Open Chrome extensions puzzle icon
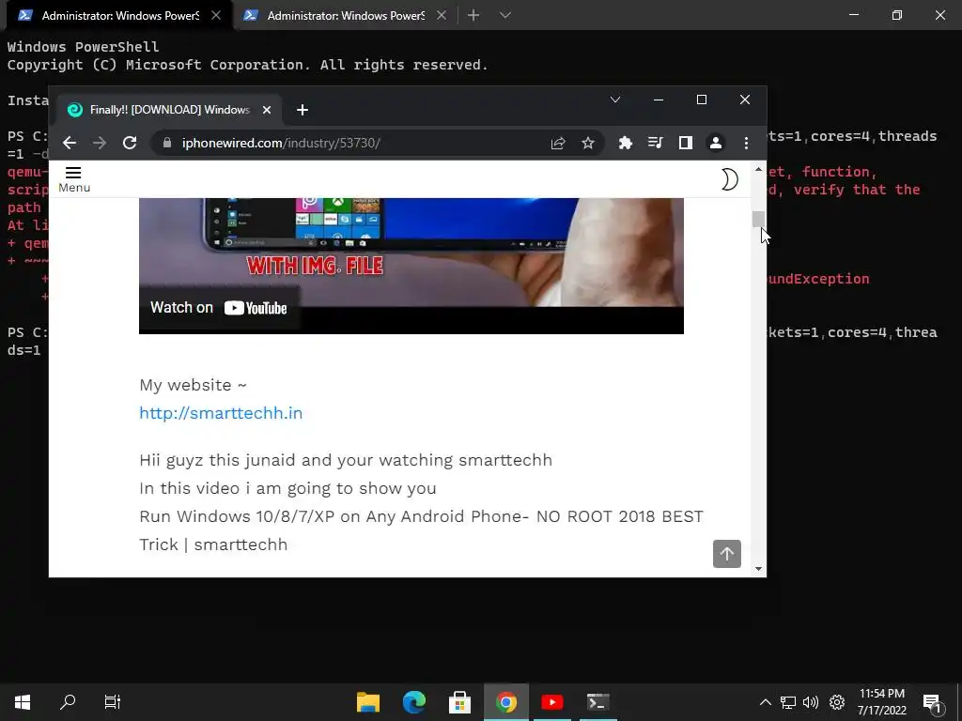 pyautogui.click(x=625, y=143)
